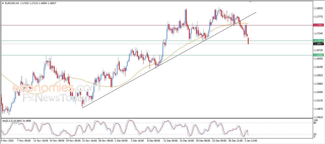Select the green 1.17014 price label
Screen dimensions: 325x144
(x=318, y=41)
